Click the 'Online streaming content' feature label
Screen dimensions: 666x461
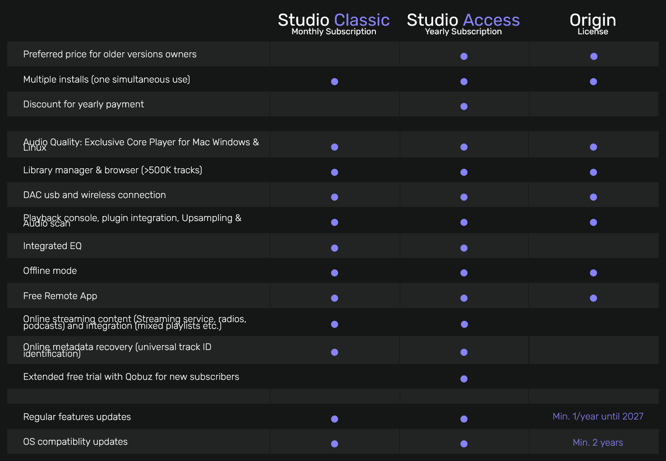pyautogui.click(x=134, y=322)
